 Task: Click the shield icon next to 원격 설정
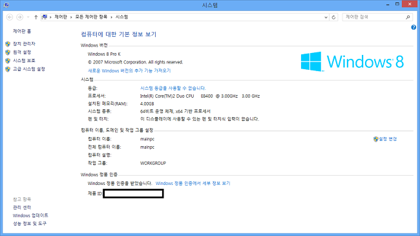point(8,52)
